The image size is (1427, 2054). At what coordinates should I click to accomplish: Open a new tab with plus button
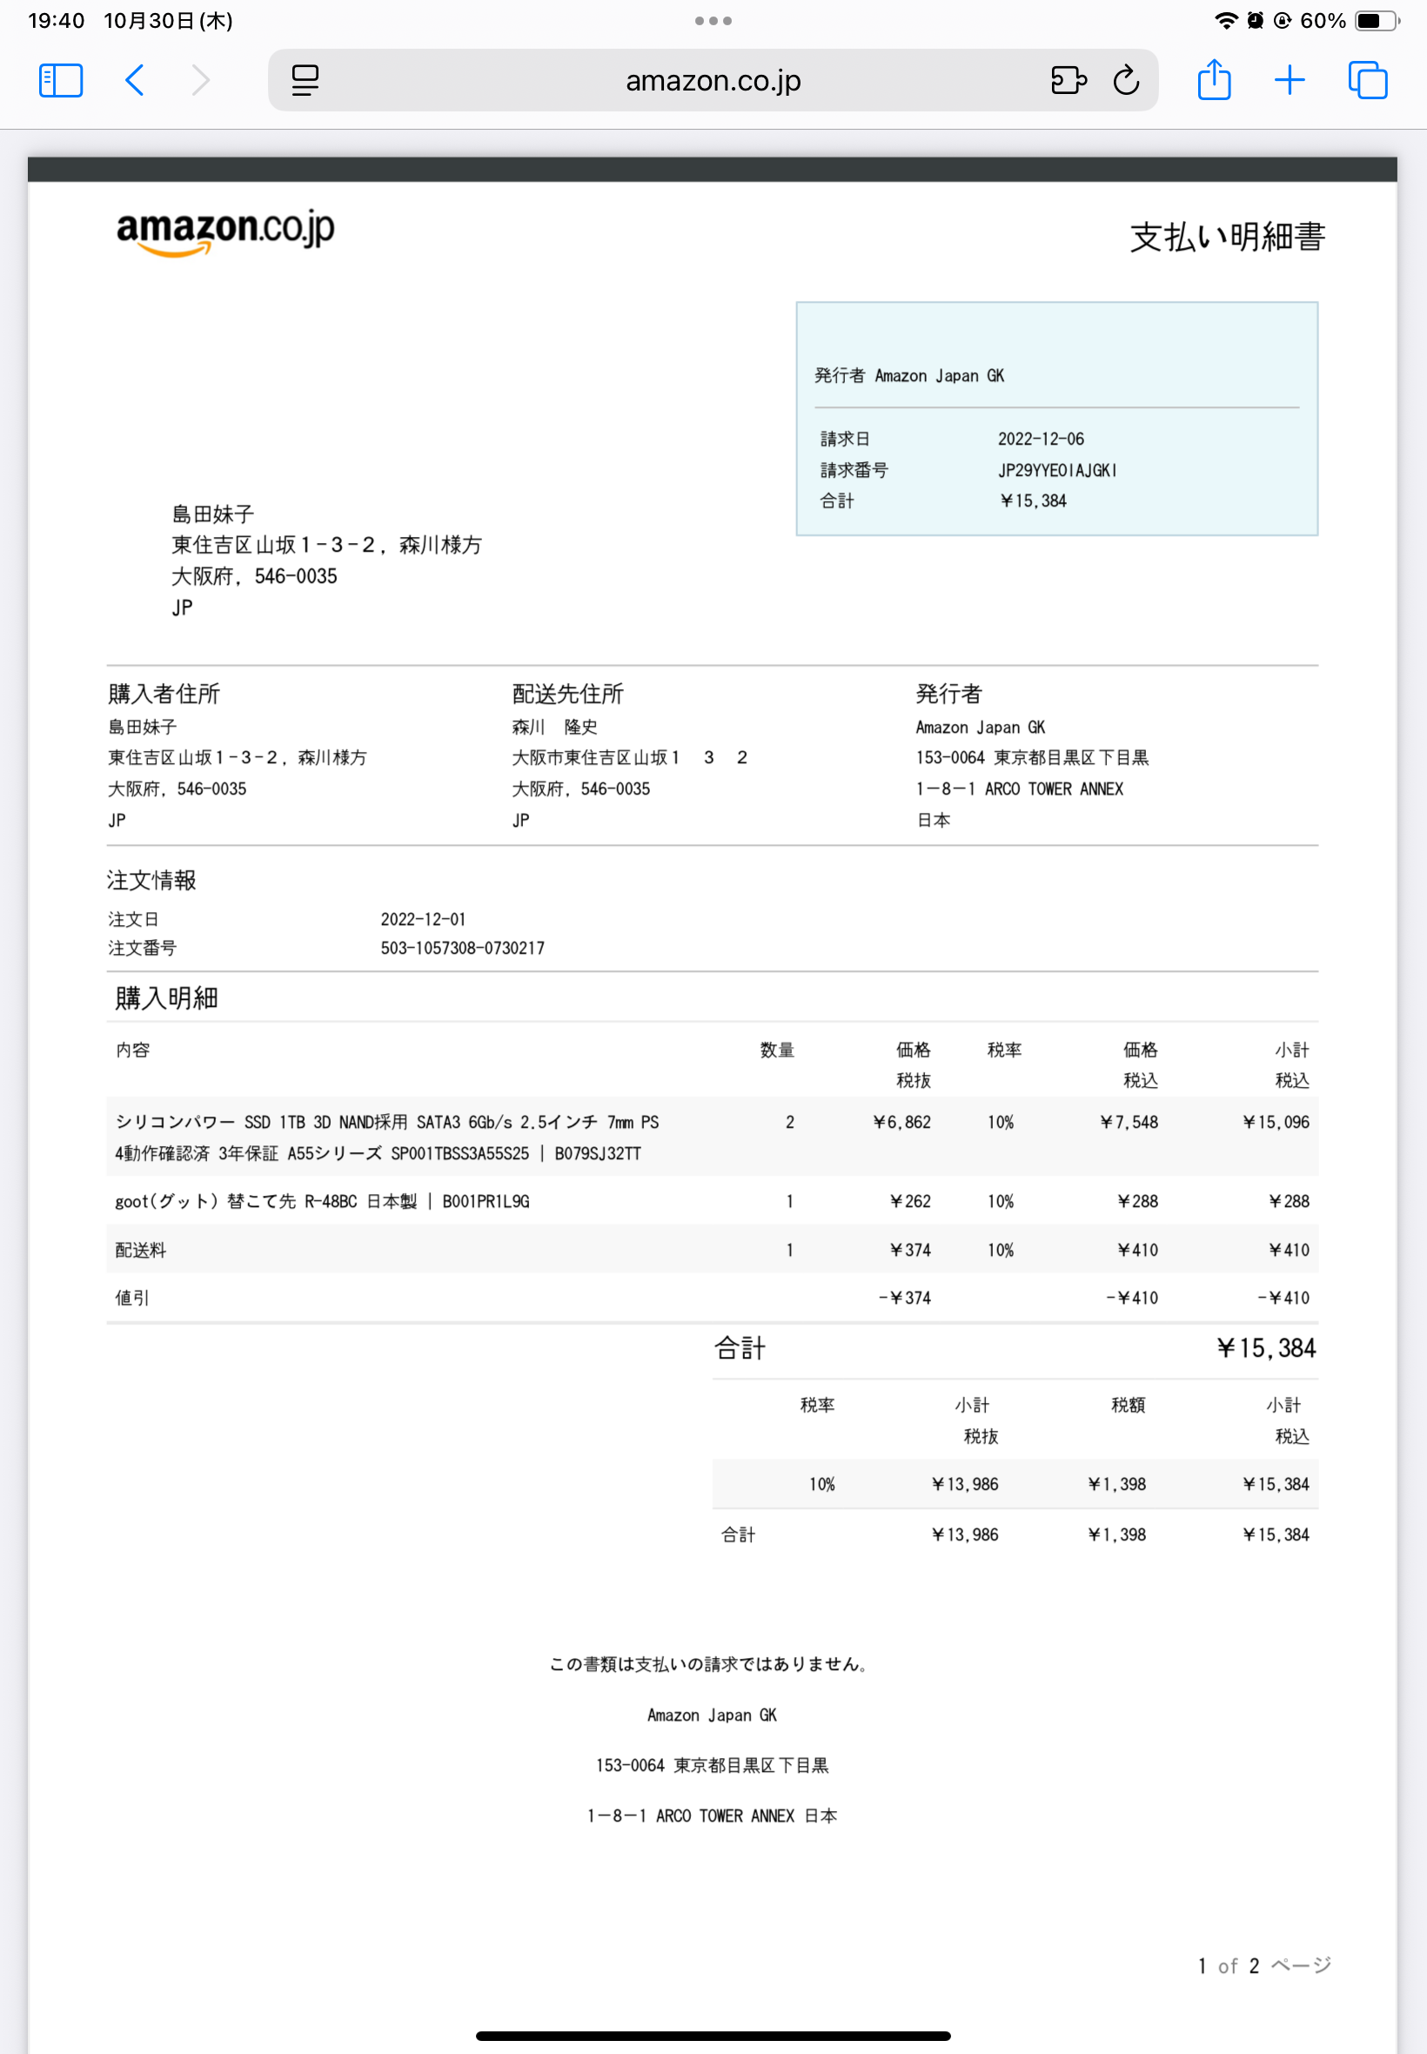click(x=1289, y=80)
